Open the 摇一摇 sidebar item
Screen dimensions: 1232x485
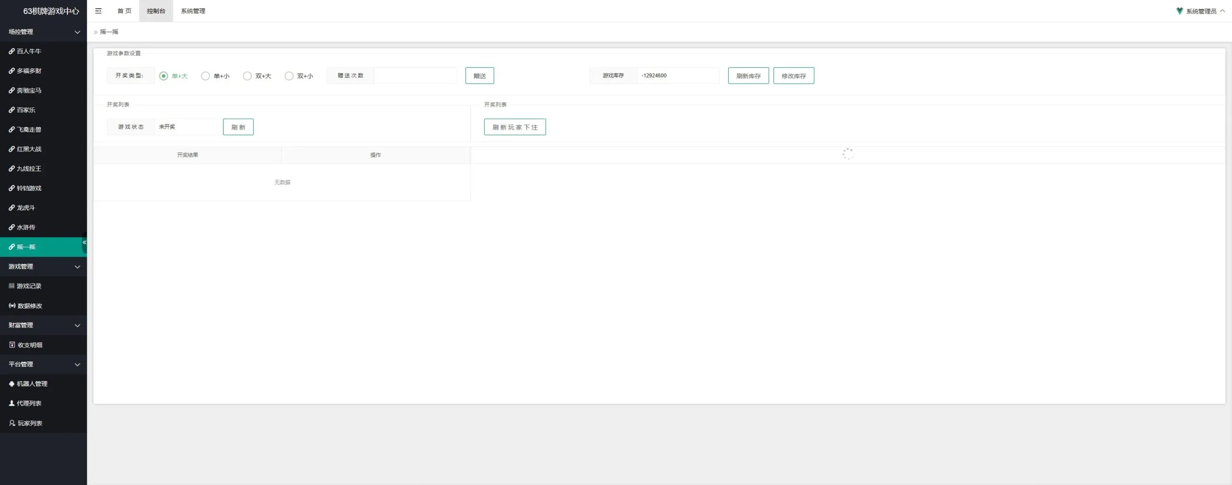[x=43, y=247]
